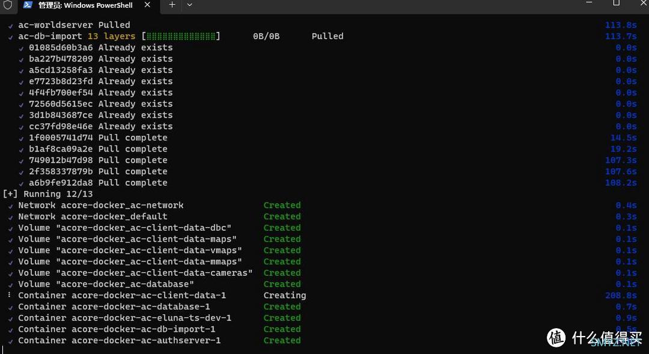Click the Creating status text
This screenshot has width=649, height=354.
pyautogui.click(x=285, y=295)
